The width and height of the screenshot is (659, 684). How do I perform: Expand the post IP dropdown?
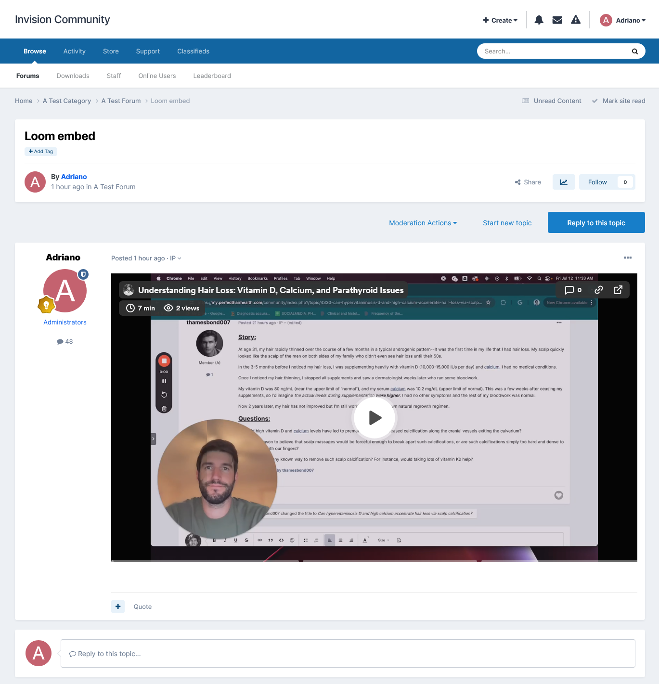pyautogui.click(x=176, y=258)
